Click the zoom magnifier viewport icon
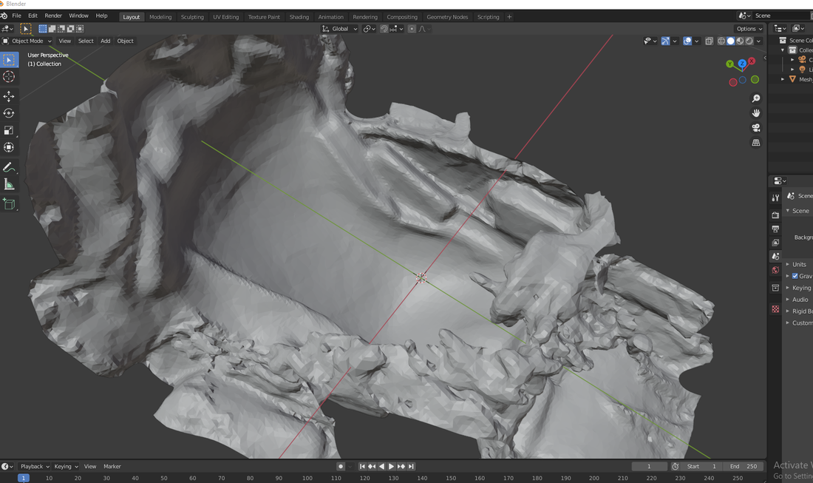Viewport: 813px width, 483px height. point(756,98)
